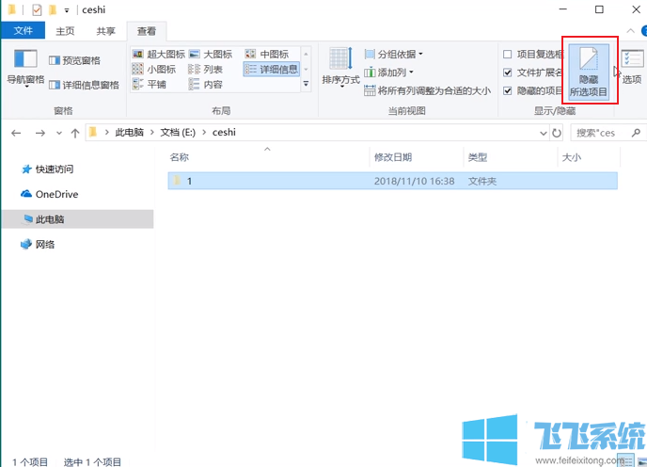Open recent locations dropdown arrow

tap(59, 133)
